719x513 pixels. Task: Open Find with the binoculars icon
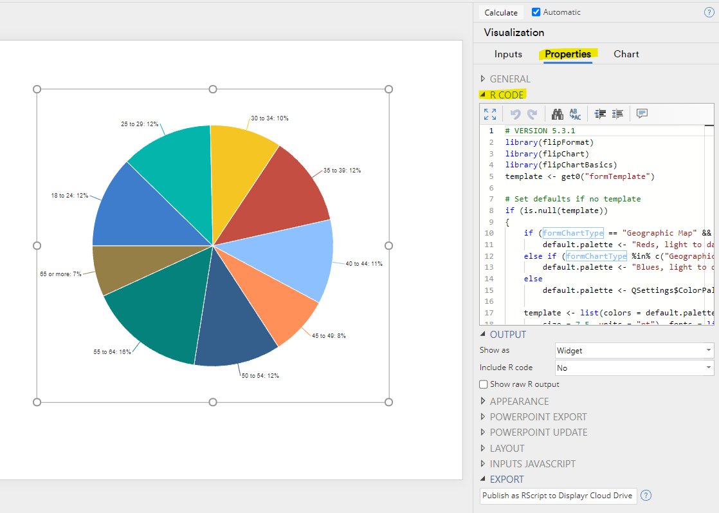pyautogui.click(x=557, y=114)
